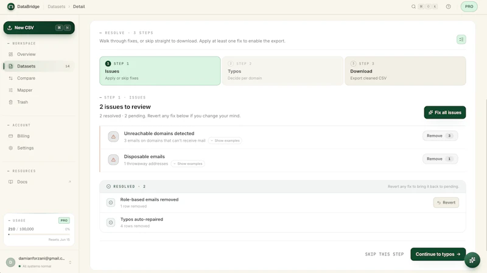
Task: Click the usage progress bar
Action: pos(39,234)
